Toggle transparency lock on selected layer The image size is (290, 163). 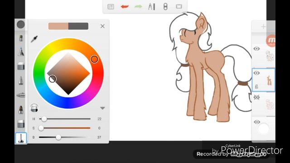pos(257,86)
